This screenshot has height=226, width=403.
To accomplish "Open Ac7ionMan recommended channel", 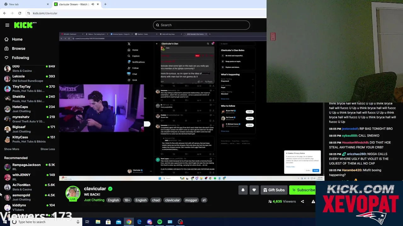I will [29, 187].
